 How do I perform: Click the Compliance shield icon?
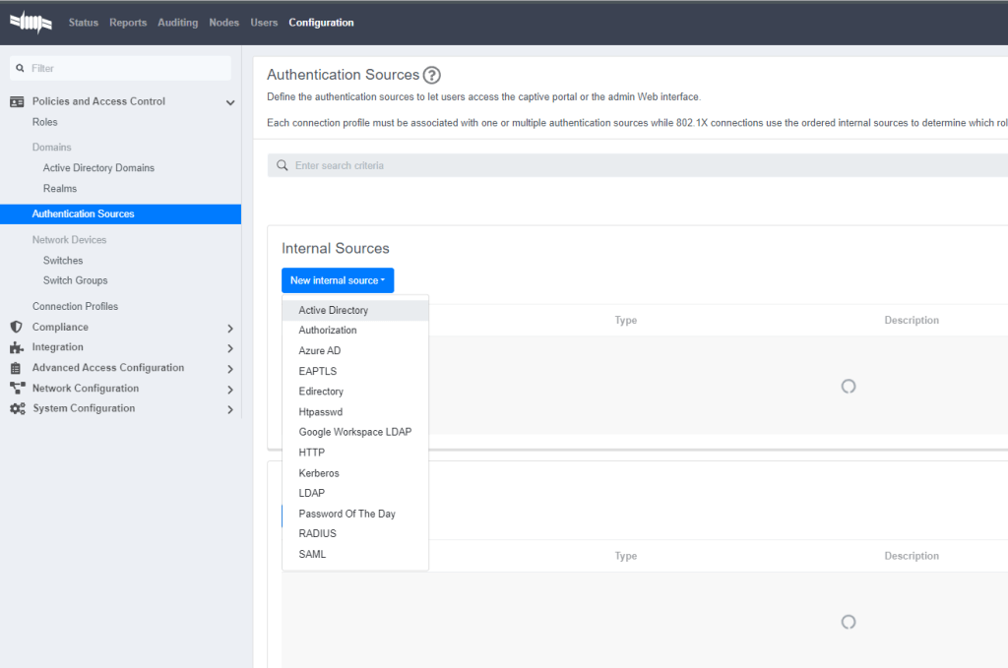tap(16, 328)
